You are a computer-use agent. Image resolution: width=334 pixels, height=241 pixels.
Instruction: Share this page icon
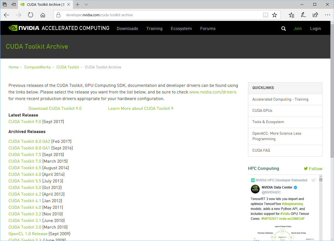pos(315,15)
